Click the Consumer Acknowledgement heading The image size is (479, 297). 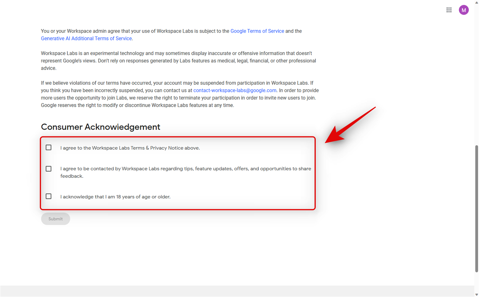pos(101,127)
